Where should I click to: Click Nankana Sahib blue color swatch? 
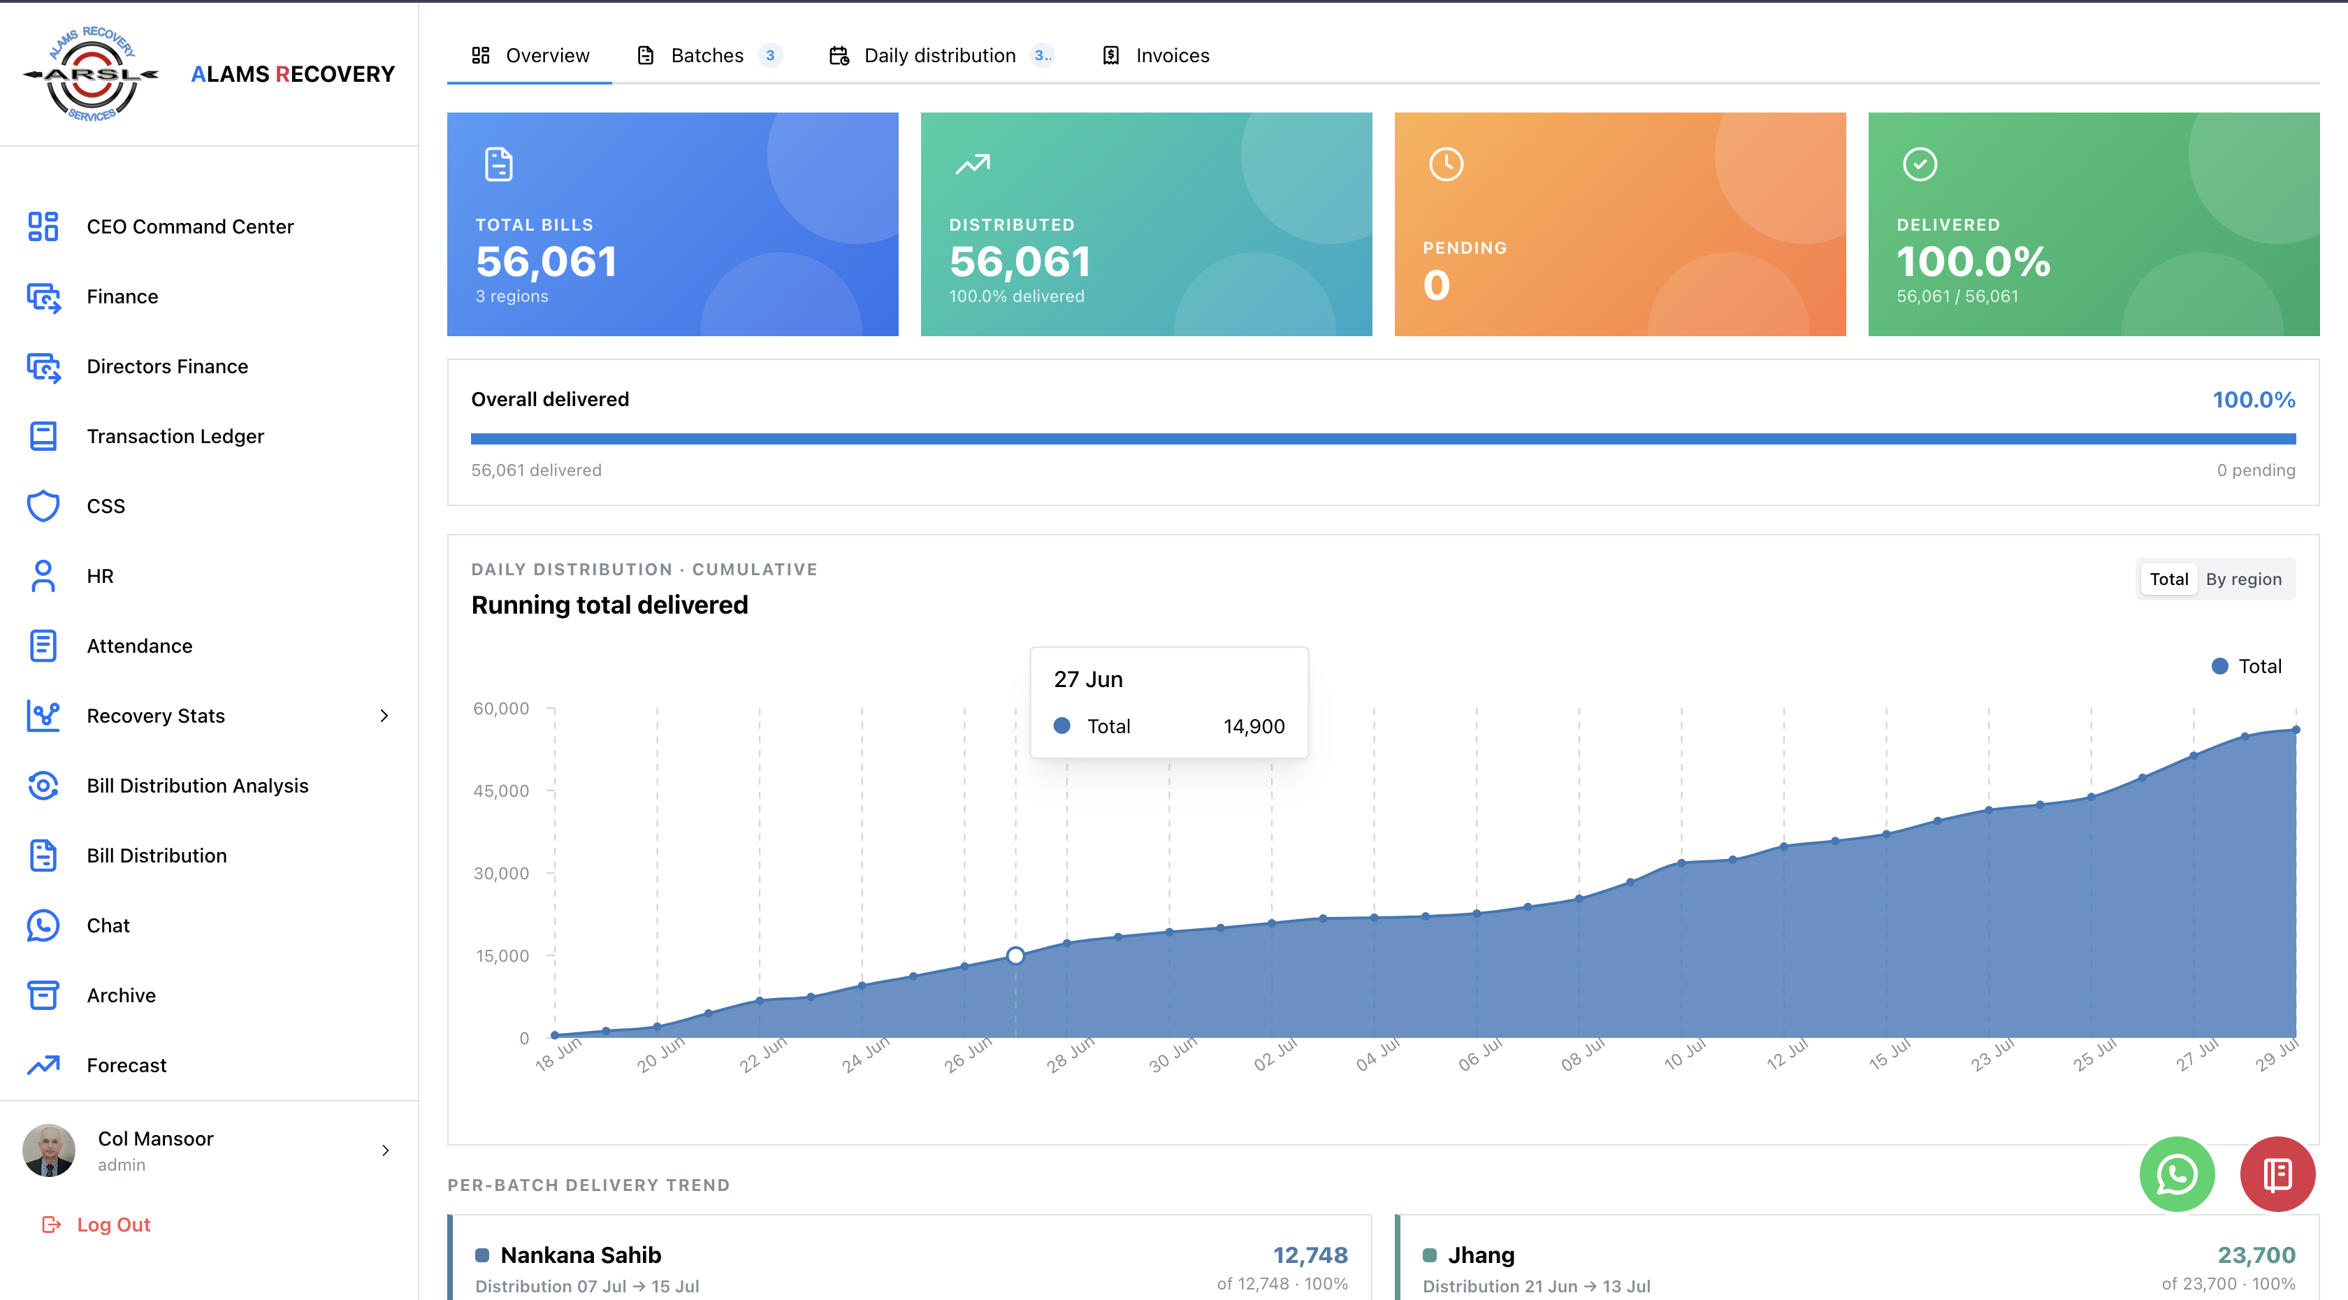click(x=481, y=1255)
